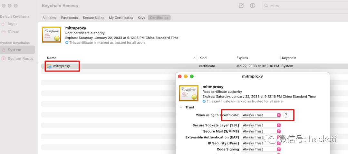Close the mitmproxy certificate dialog
Screen dimensions: 348x154
pos(180,76)
